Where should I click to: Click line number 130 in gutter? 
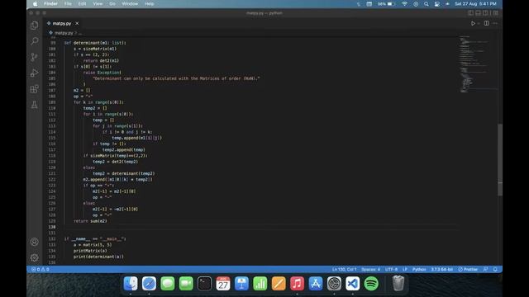point(51,227)
